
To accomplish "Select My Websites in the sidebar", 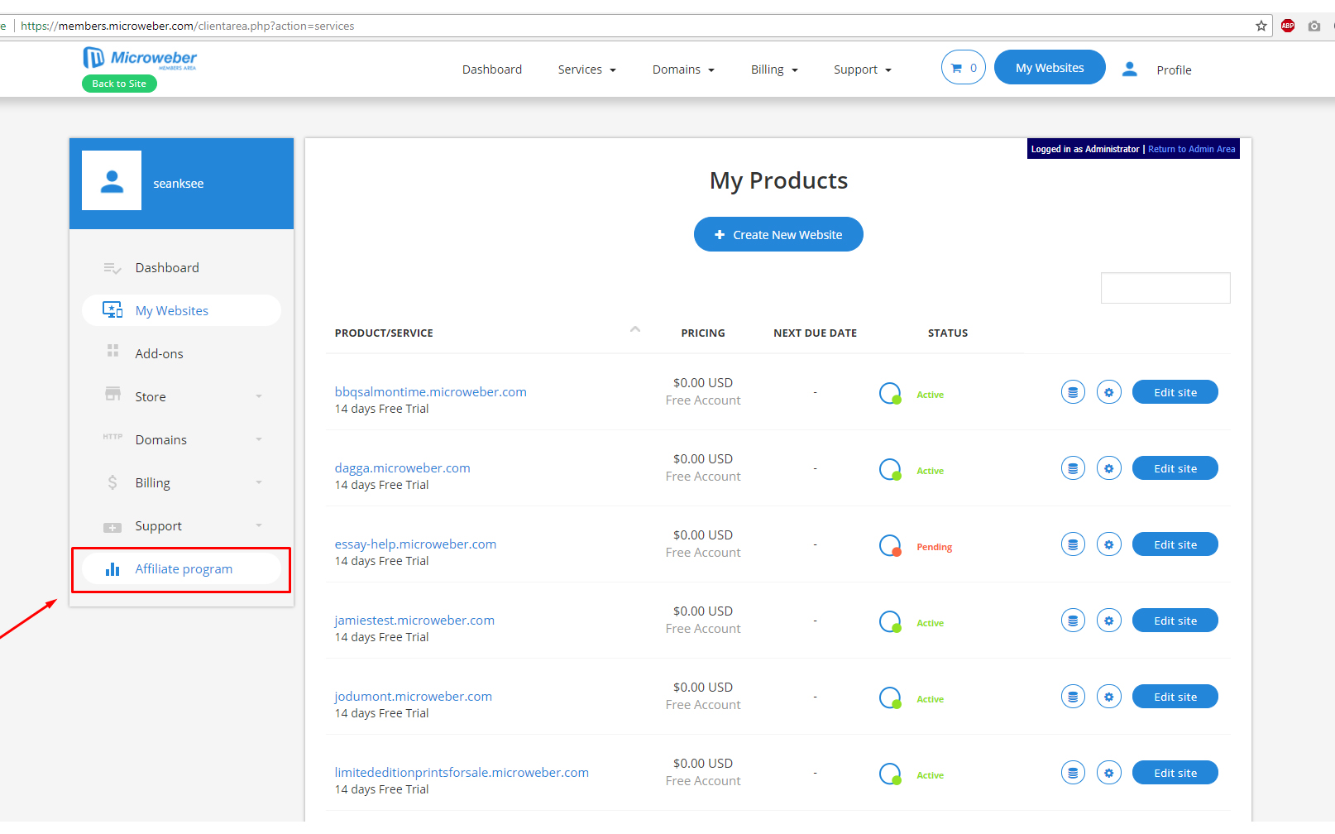I will click(181, 310).
